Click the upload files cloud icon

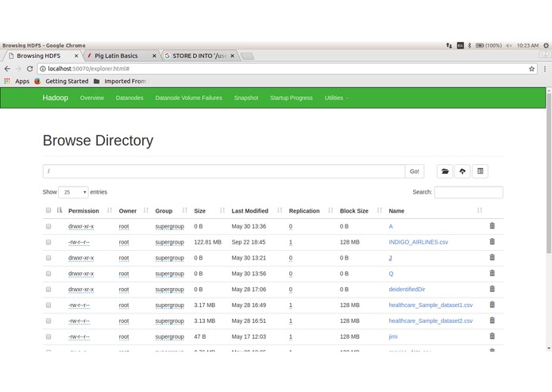point(462,171)
